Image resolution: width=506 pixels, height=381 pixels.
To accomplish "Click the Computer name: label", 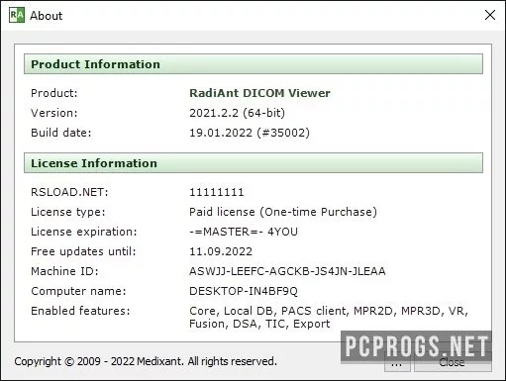I will click(x=78, y=291).
